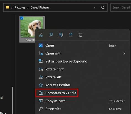This screenshot has width=131, height=114.
Task: Click the Rename icon in context menu
Action: (61, 35)
